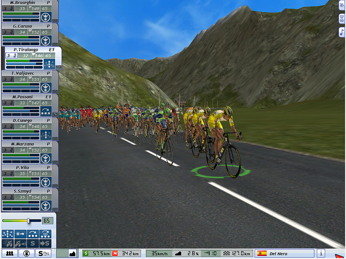The height and width of the screenshot is (259, 346).
Task: Click the maintain position command icon
Action: point(7,234)
